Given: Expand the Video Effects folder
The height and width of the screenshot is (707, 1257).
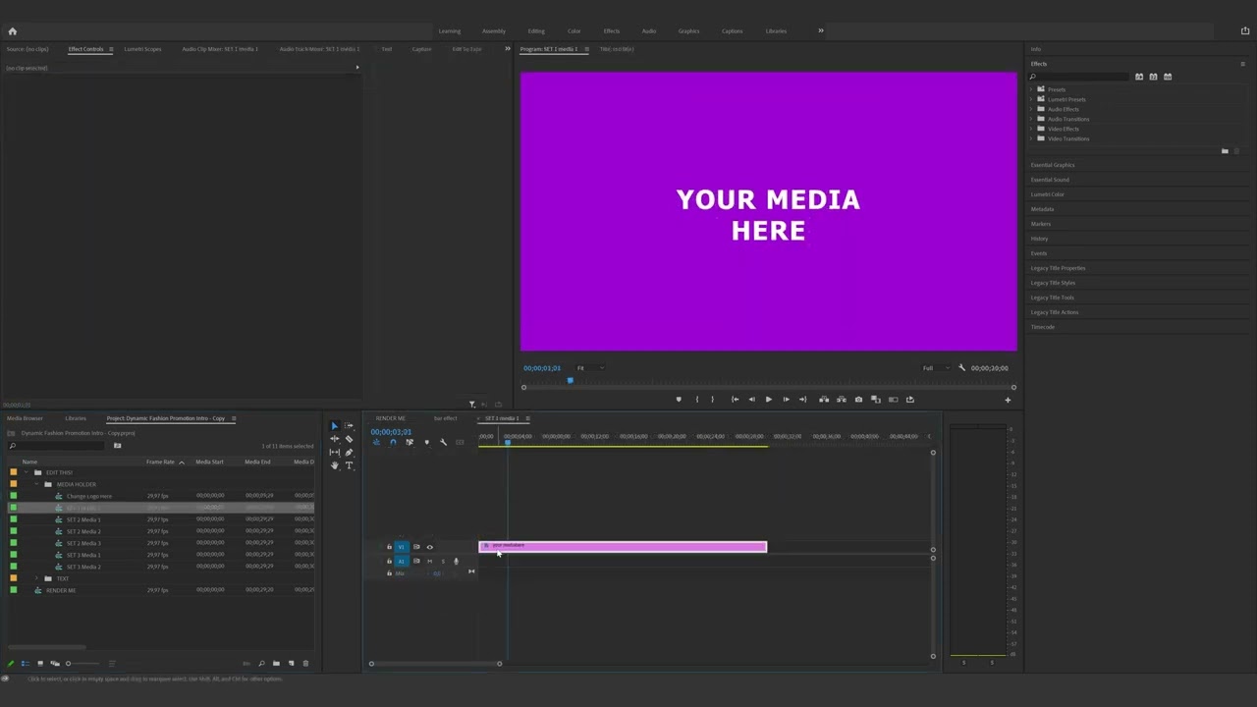Looking at the screenshot, I should [1033, 129].
